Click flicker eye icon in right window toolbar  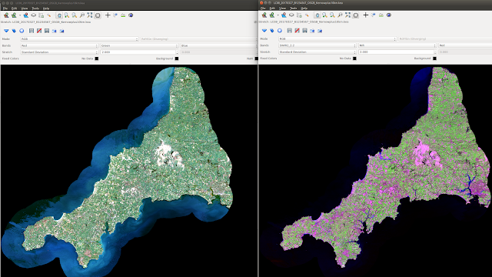tap(389, 15)
